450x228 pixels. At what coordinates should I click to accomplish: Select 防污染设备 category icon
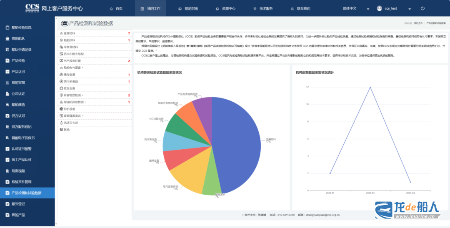61,82
